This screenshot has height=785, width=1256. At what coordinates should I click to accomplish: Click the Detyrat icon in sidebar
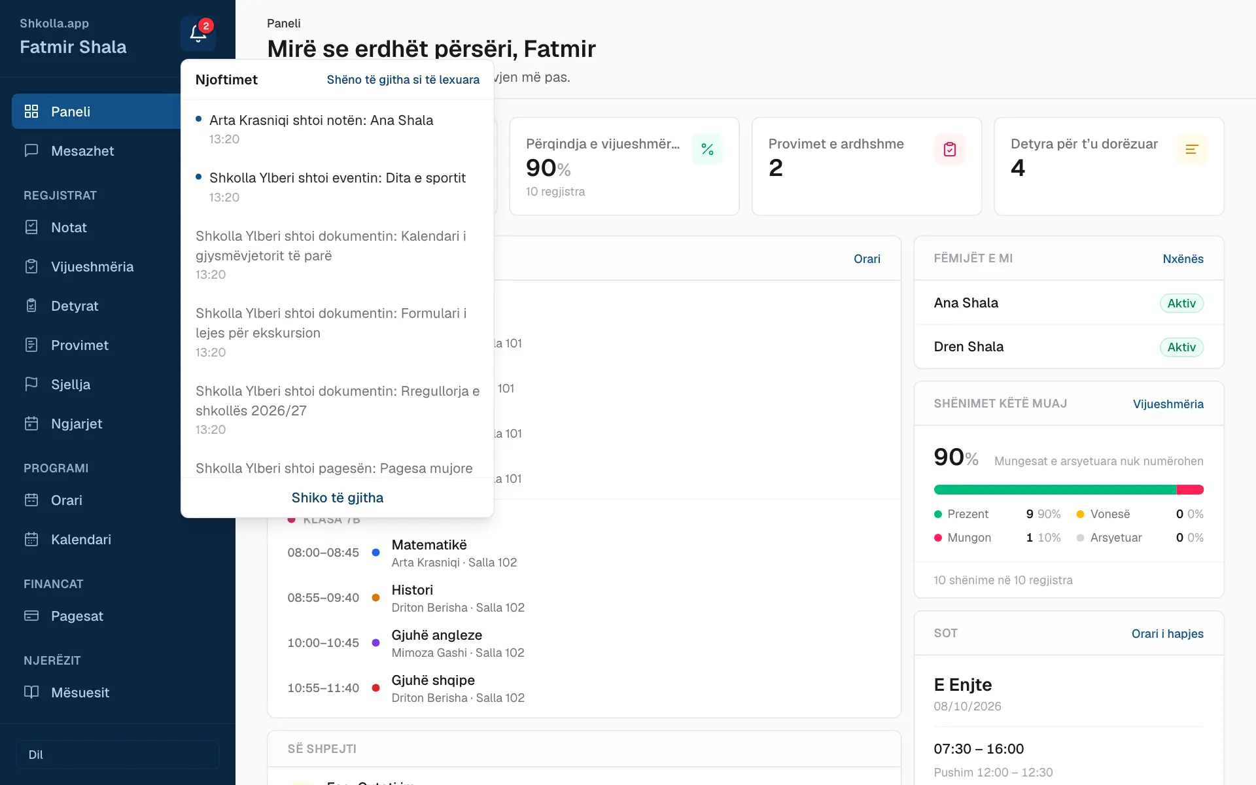point(31,305)
